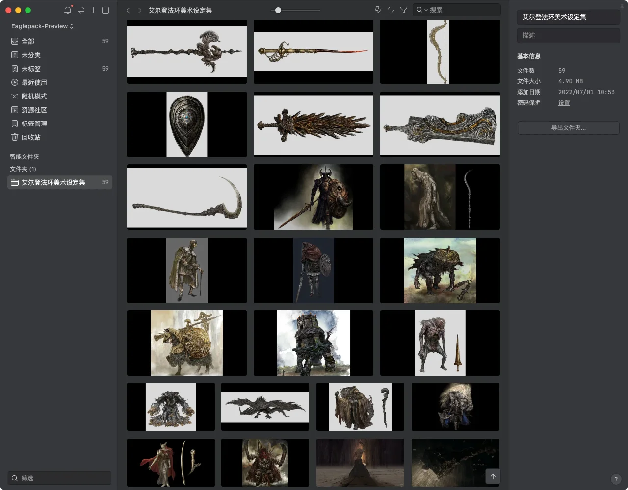Click 导出文件夹... button
628x490 pixels.
569,128
